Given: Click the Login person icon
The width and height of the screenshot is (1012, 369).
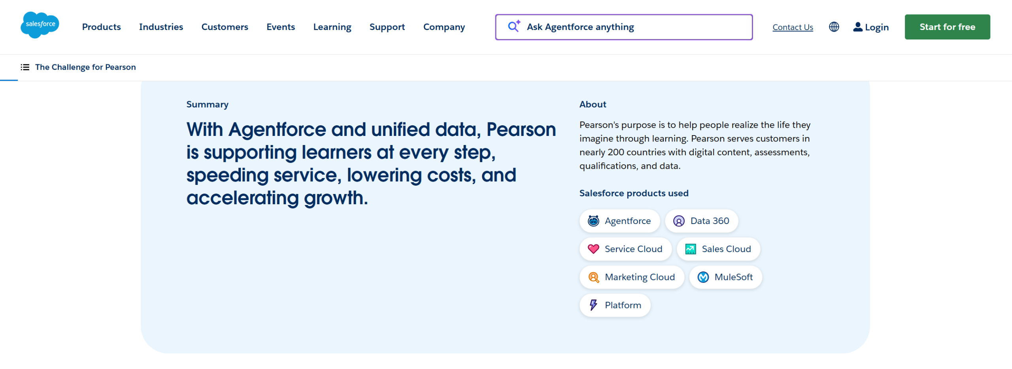Looking at the screenshot, I should [857, 27].
